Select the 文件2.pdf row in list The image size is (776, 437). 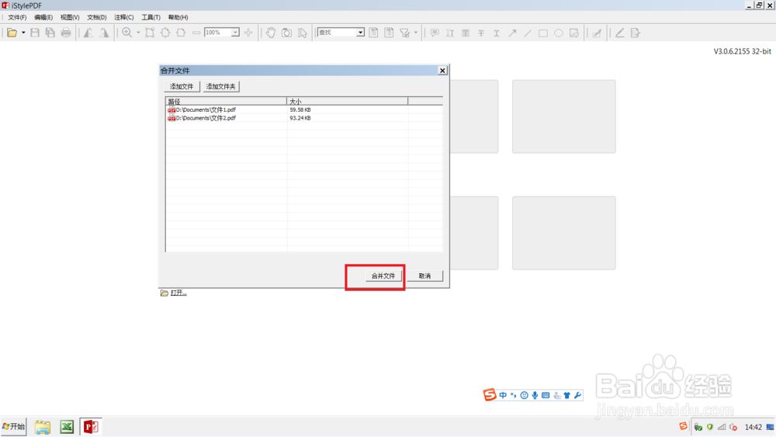(x=304, y=118)
